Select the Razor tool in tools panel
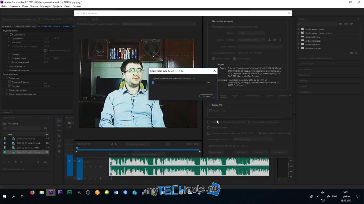This screenshot has width=364, height=204. [59, 136]
